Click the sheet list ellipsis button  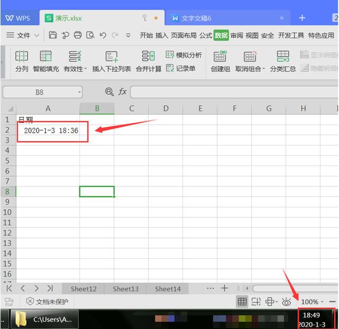(210, 288)
